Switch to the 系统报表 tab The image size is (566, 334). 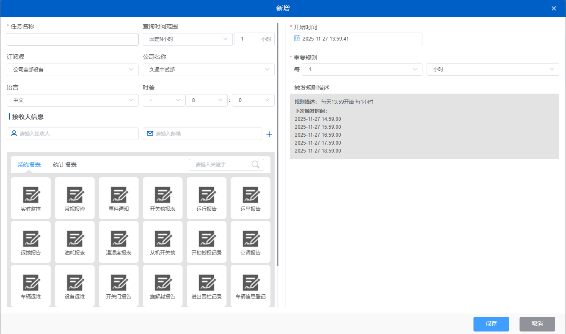coord(29,165)
